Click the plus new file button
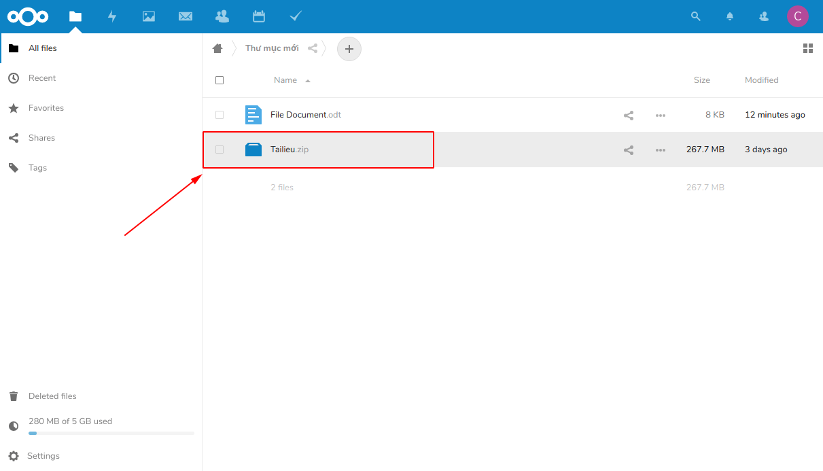823x471 pixels. [x=349, y=49]
